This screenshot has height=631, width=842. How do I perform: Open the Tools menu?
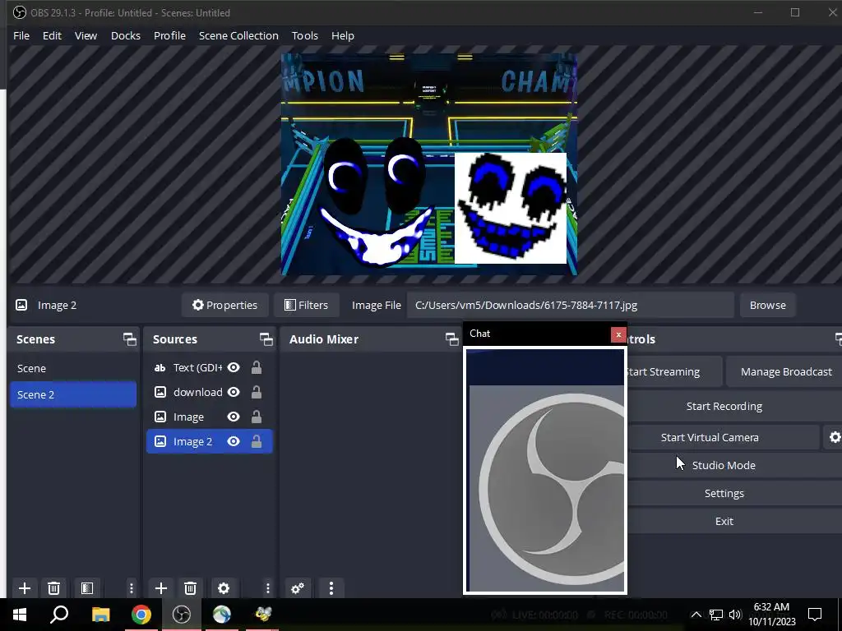point(305,35)
